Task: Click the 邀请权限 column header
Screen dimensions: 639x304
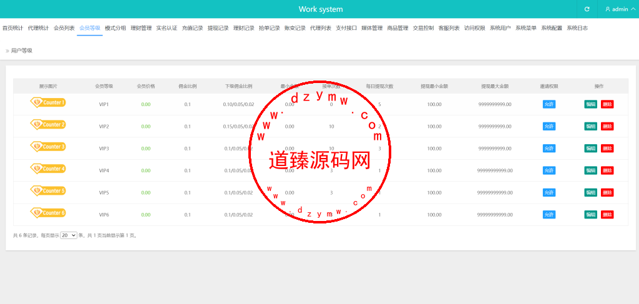Action: coord(549,86)
